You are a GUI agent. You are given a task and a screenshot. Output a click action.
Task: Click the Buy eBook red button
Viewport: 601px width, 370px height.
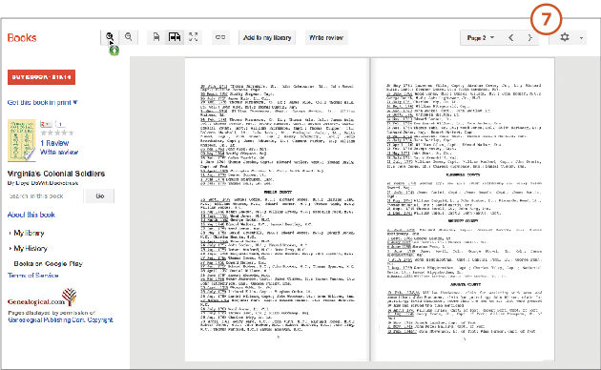tap(41, 77)
